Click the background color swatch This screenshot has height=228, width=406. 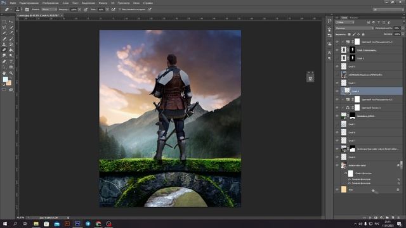coord(9,83)
